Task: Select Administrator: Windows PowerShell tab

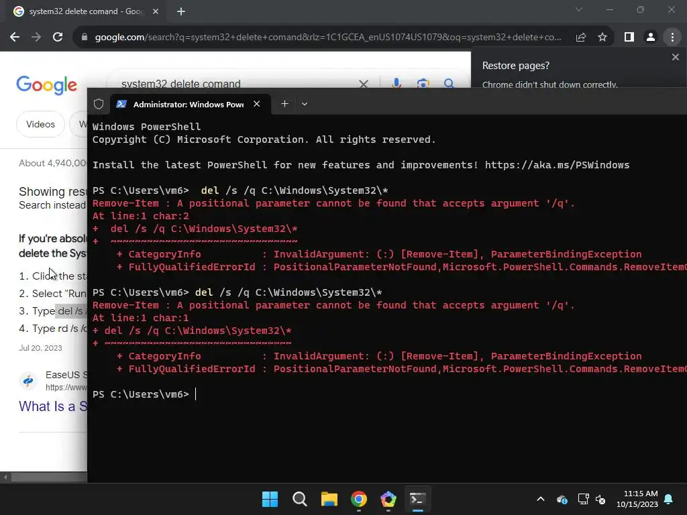Action: click(x=190, y=104)
